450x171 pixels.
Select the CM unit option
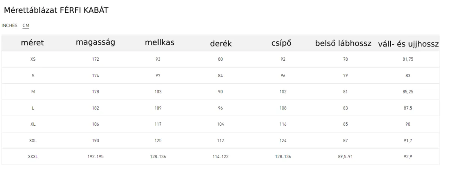(x=26, y=25)
